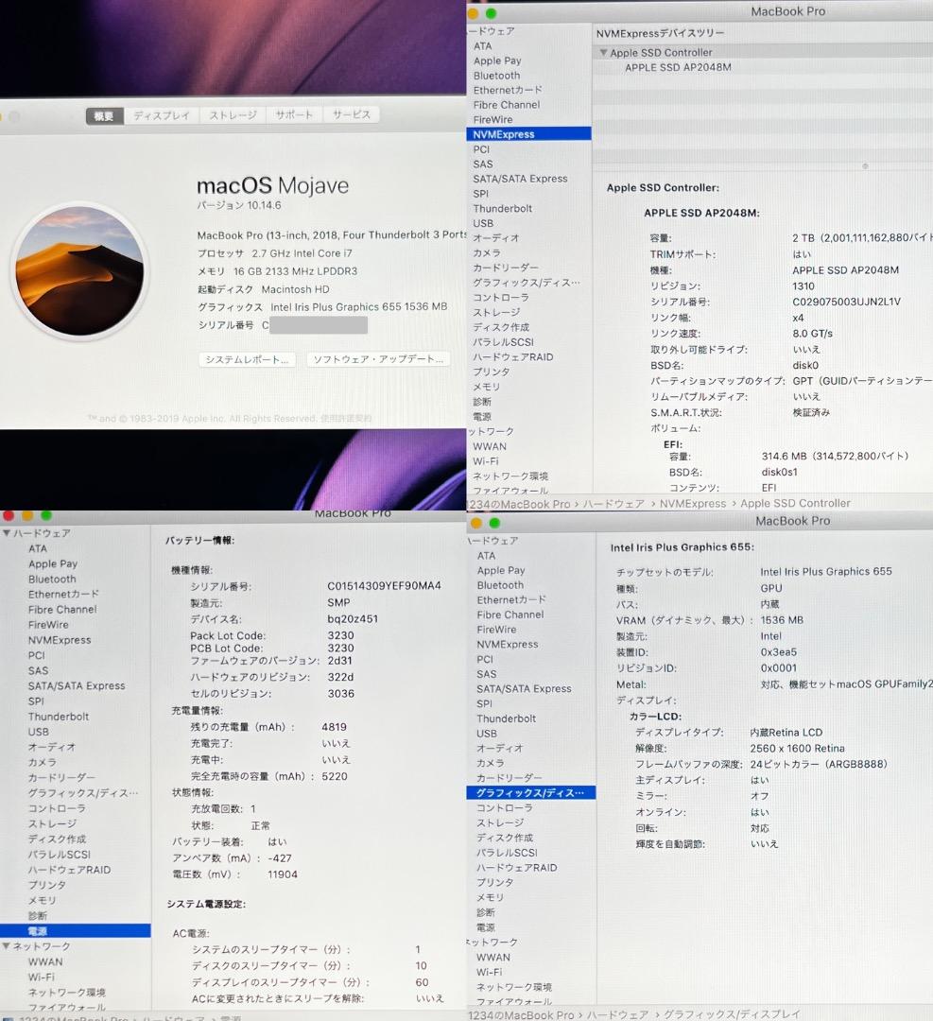Select Wi-Fi under the network section
This screenshot has width=933, height=1021.
point(42,977)
